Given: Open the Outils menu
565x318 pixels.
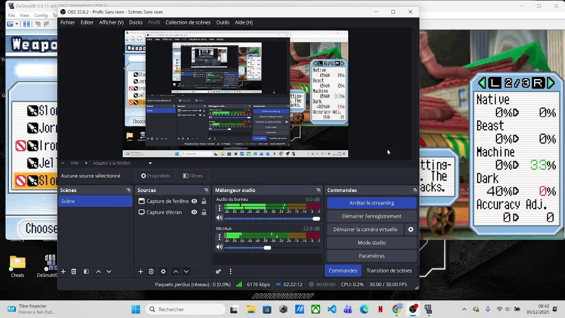Looking at the screenshot, I should point(223,23).
